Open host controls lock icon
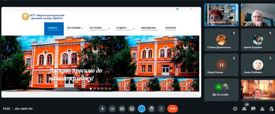This screenshot has height=114, width=275. coord(271,109)
